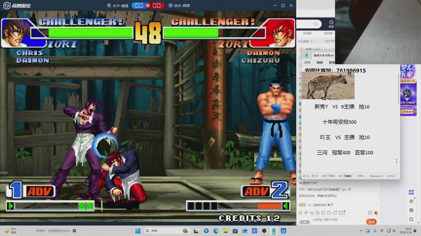
Task: Open the rightmost hexagon app icon on taskbar
Action: (283, 231)
